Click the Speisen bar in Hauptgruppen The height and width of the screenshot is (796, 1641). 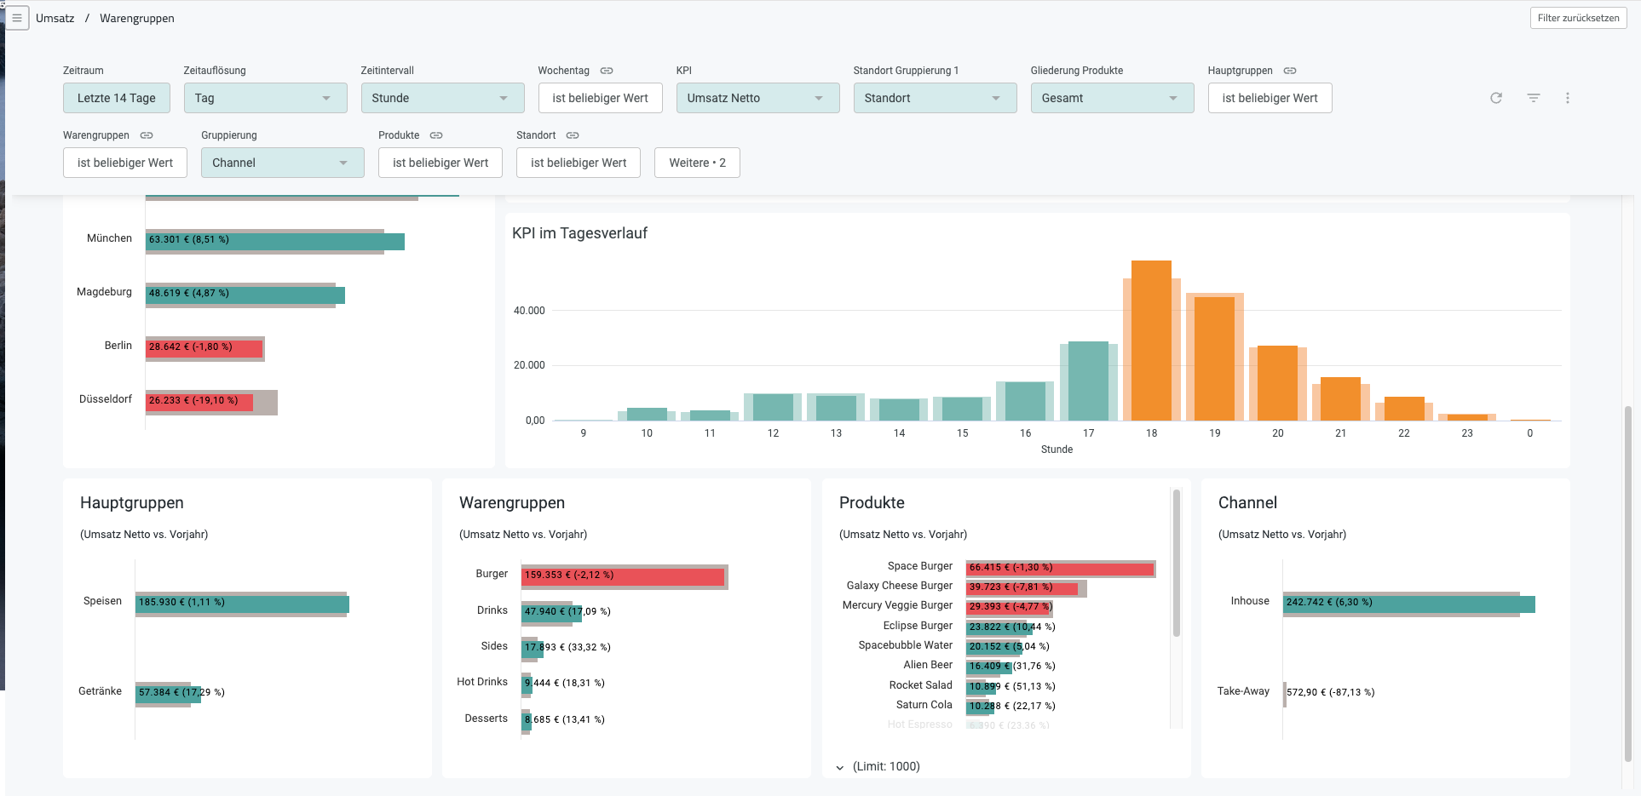coord(243,604)
